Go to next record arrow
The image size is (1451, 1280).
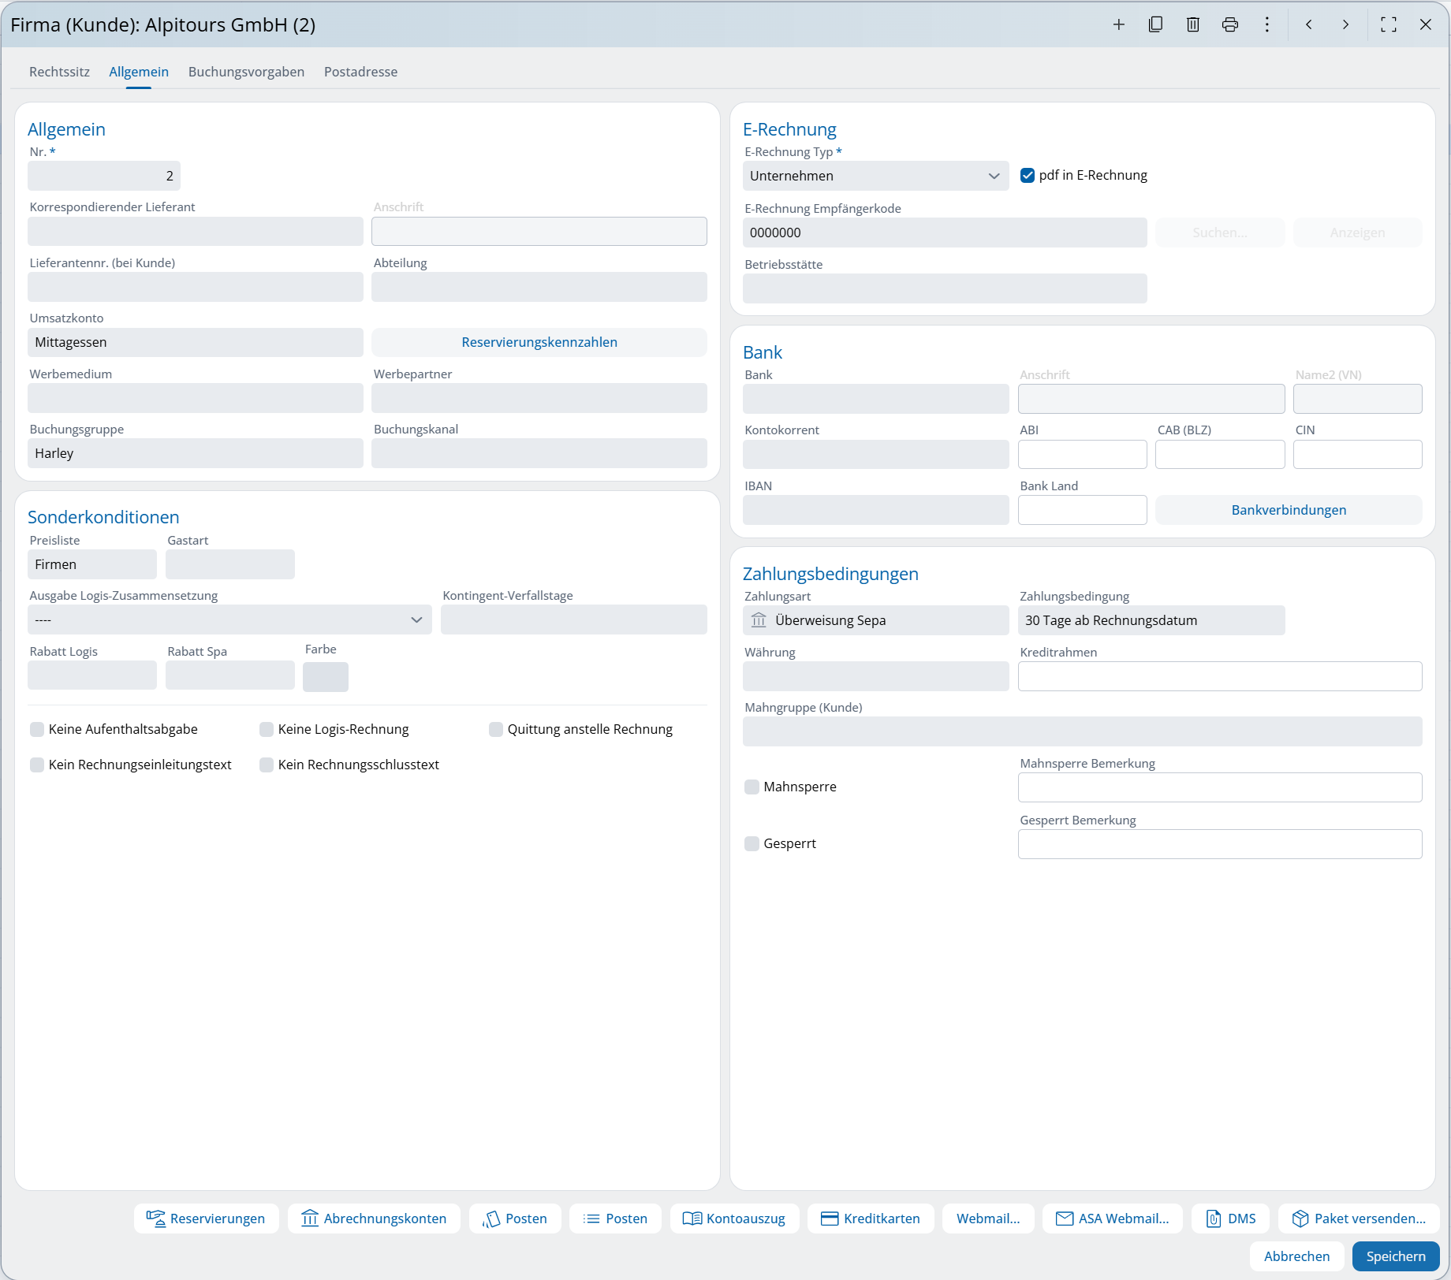coord(1345,24)
